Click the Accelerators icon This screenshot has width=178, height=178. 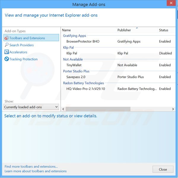pyautogui.click(x=7, y=52)
